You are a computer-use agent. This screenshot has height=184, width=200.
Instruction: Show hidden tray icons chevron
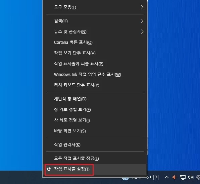pyautogui.click(x=167, y=177)
